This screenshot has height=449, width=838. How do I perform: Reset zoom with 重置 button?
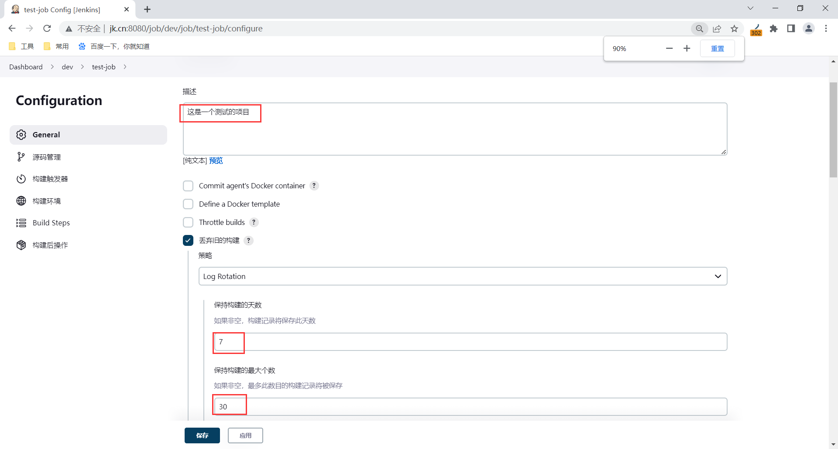click(718, 48)
